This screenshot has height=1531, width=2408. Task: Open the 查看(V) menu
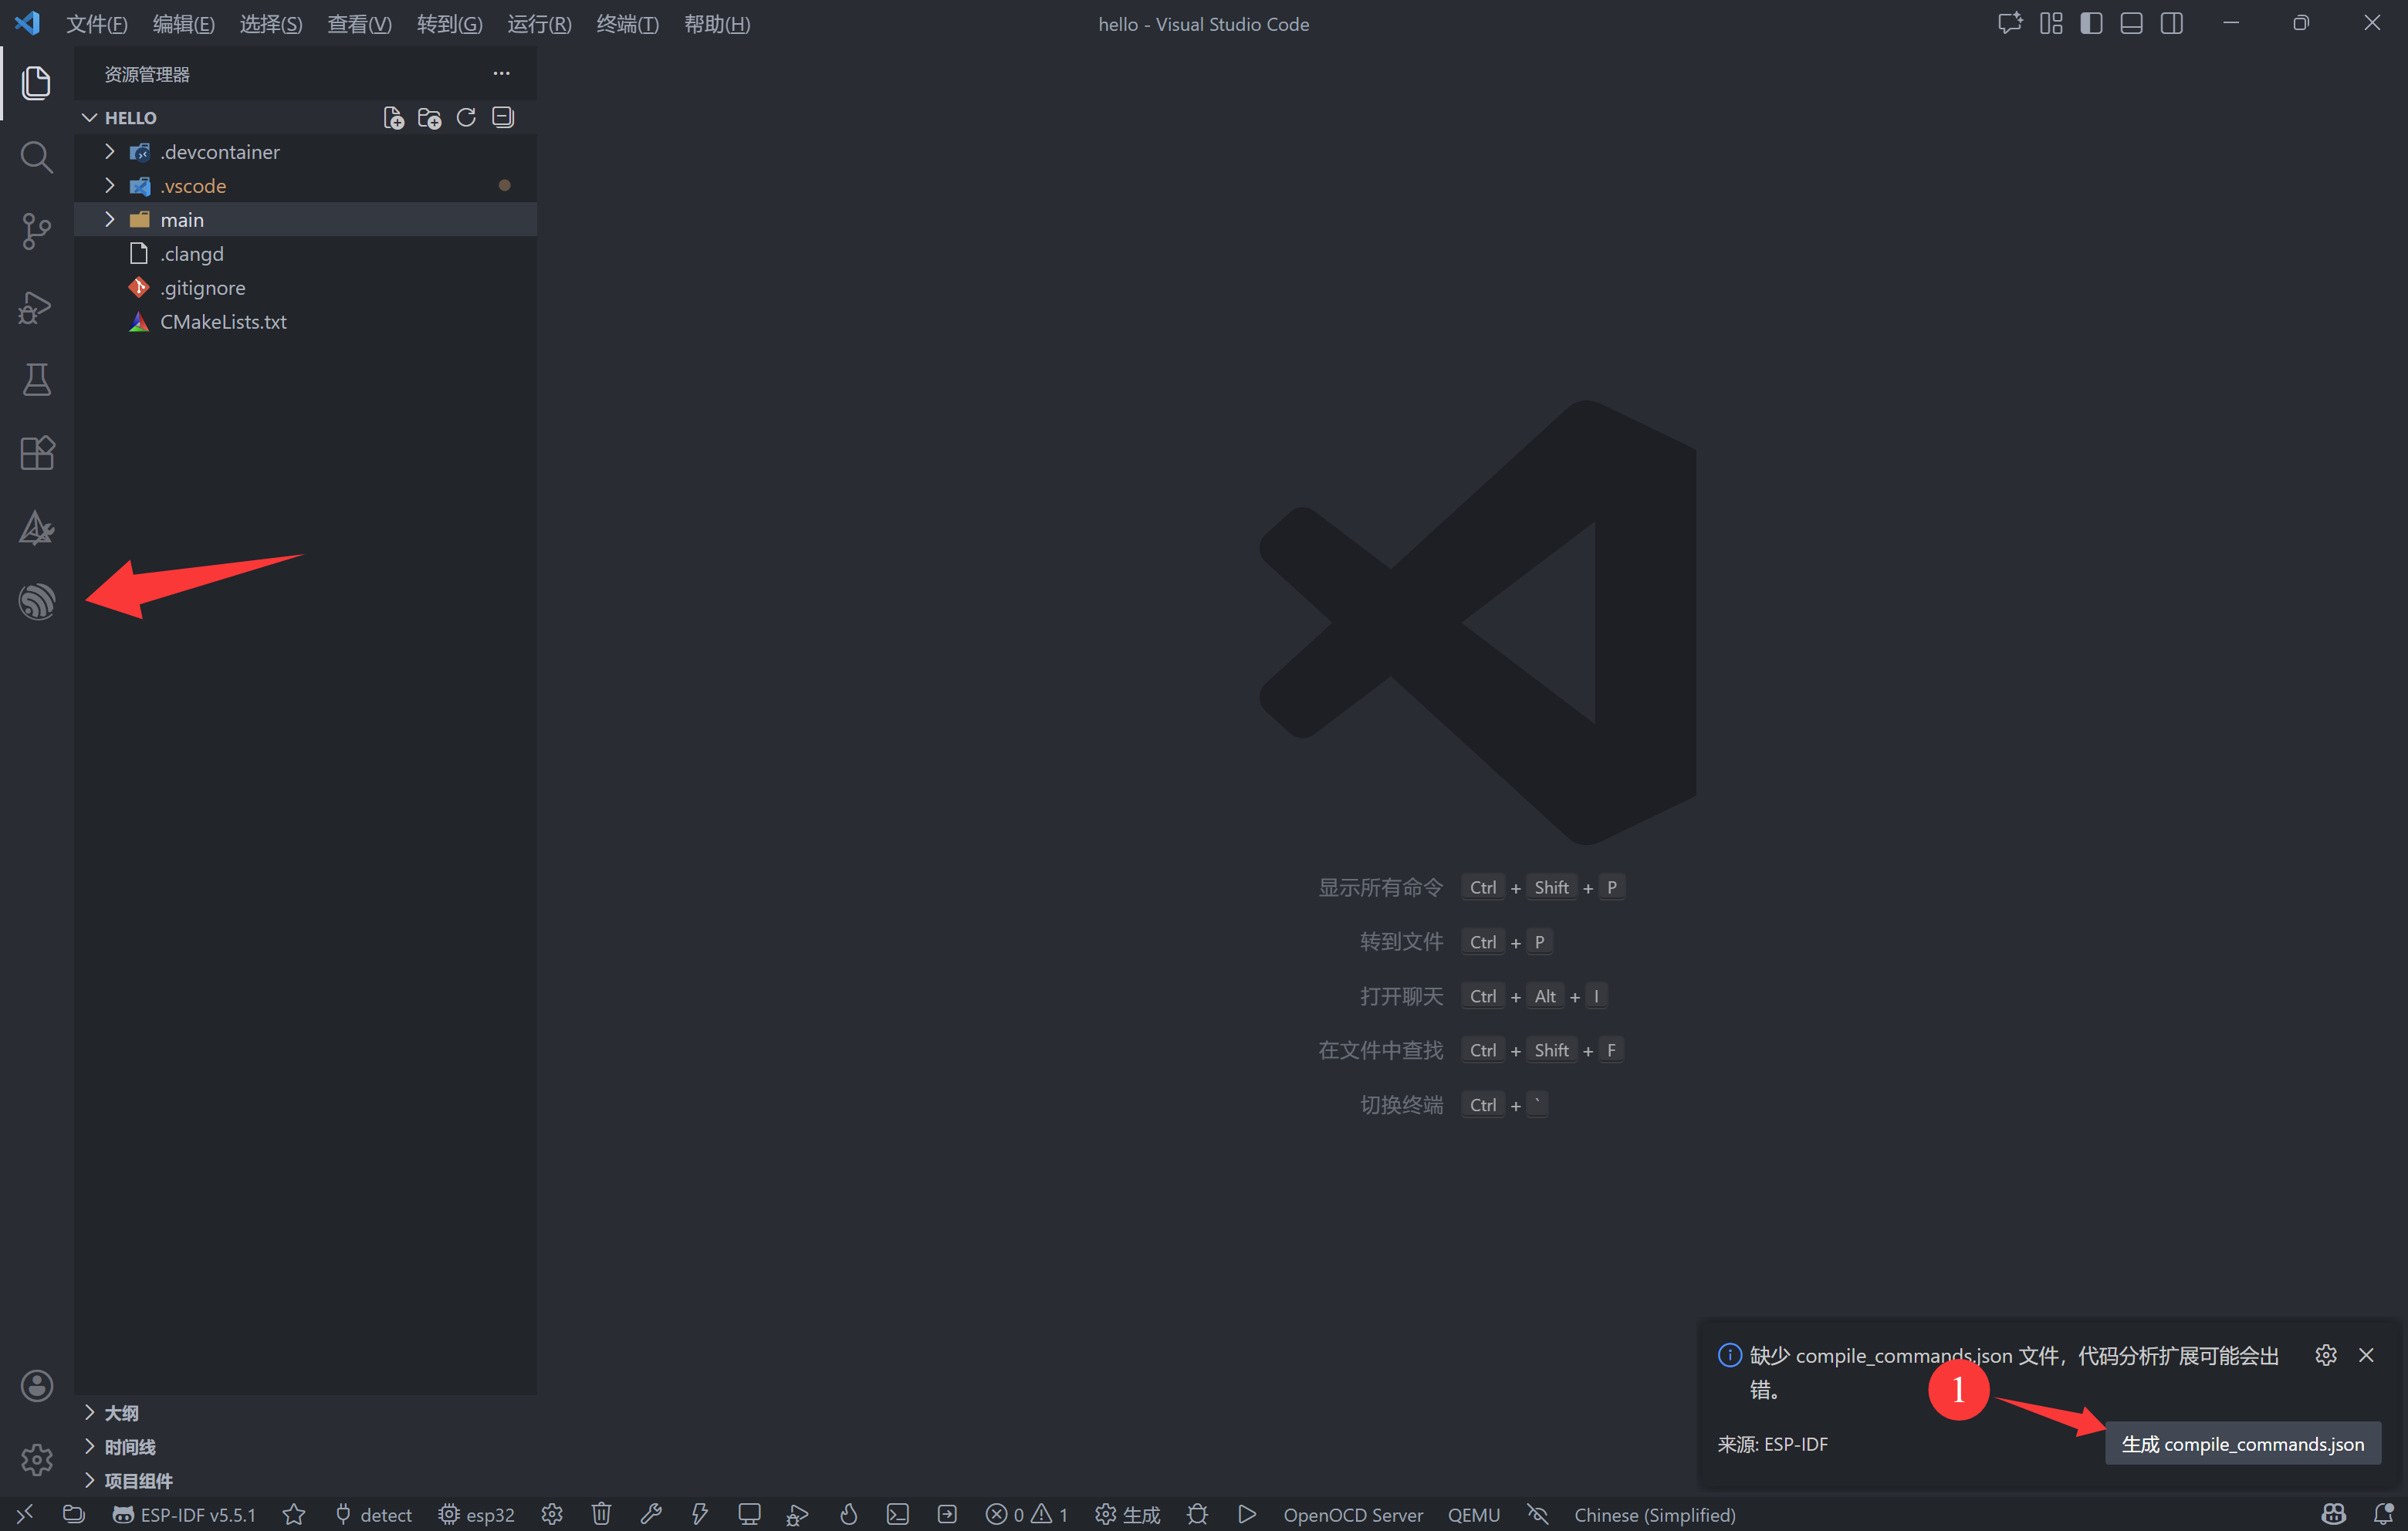pyautogui.click(x=360, y=24)
